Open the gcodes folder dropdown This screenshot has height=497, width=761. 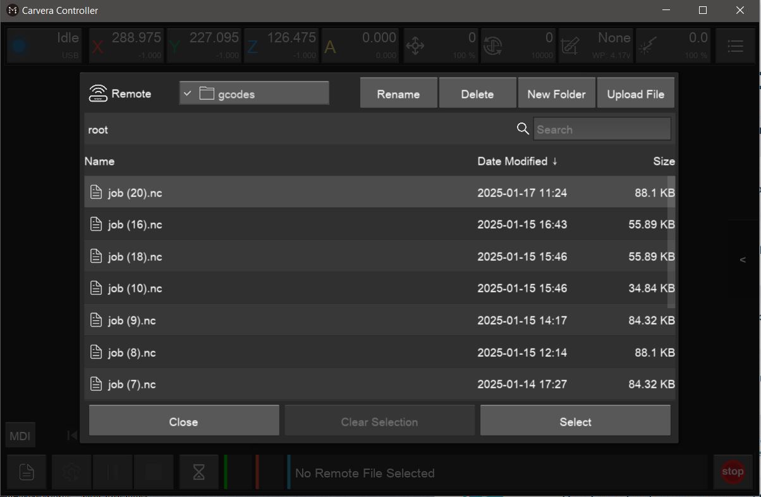coord(254,93)
